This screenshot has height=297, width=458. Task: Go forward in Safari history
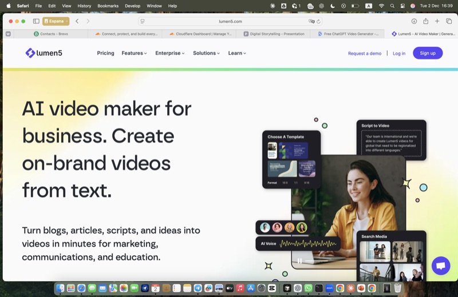[88, 21]
